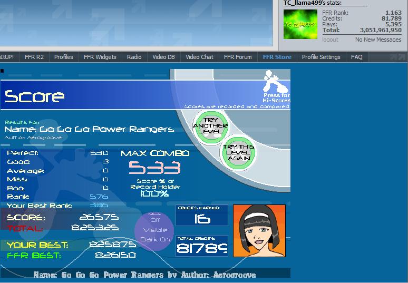The height and width of the screenshot is (283, 408).
Task: Click the Perfect count 530
Action: [x=99, y=153]
